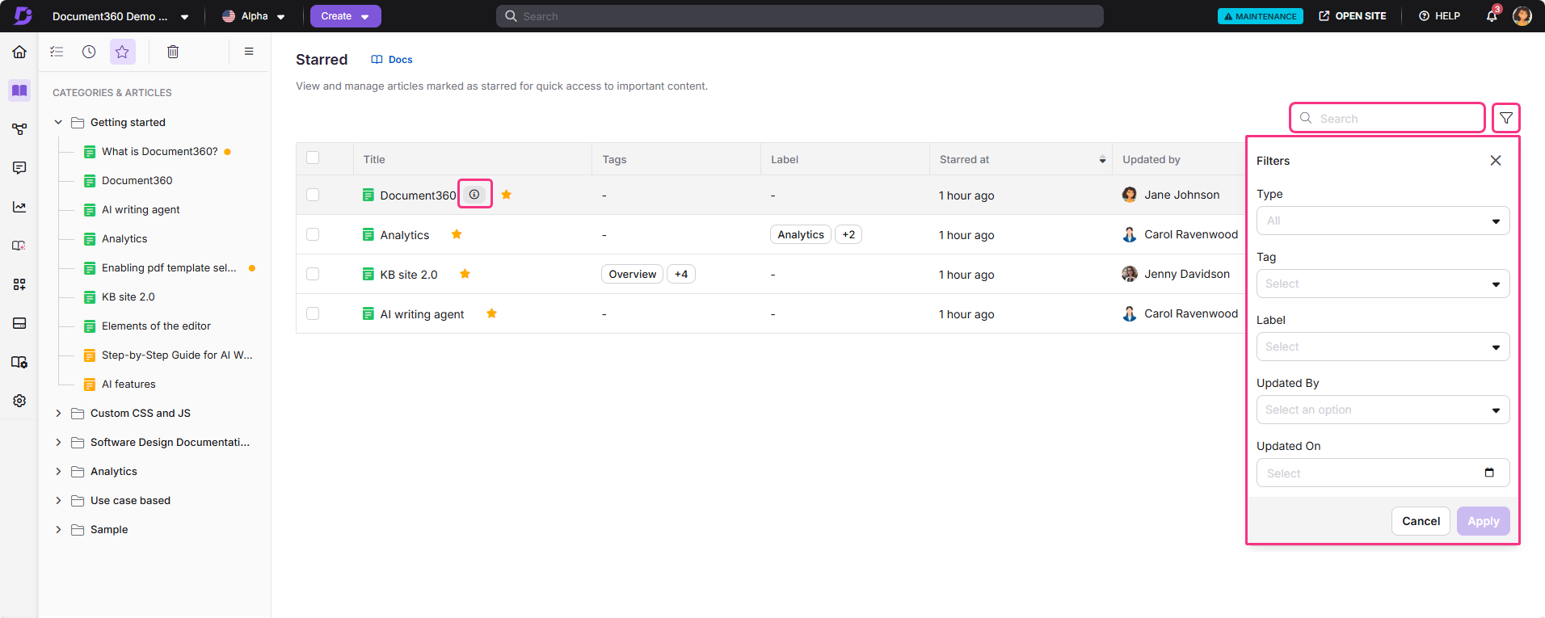Click the +4 tags badge on KB site row

681,274
